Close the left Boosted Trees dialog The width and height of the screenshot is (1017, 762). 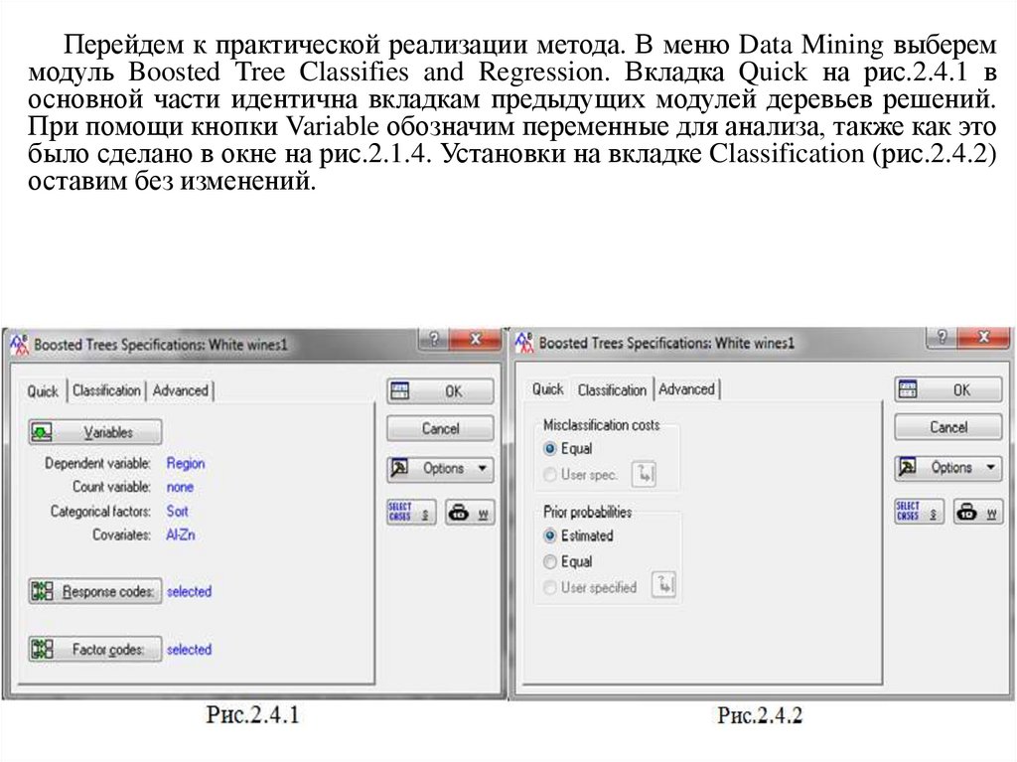click(476, 339)
